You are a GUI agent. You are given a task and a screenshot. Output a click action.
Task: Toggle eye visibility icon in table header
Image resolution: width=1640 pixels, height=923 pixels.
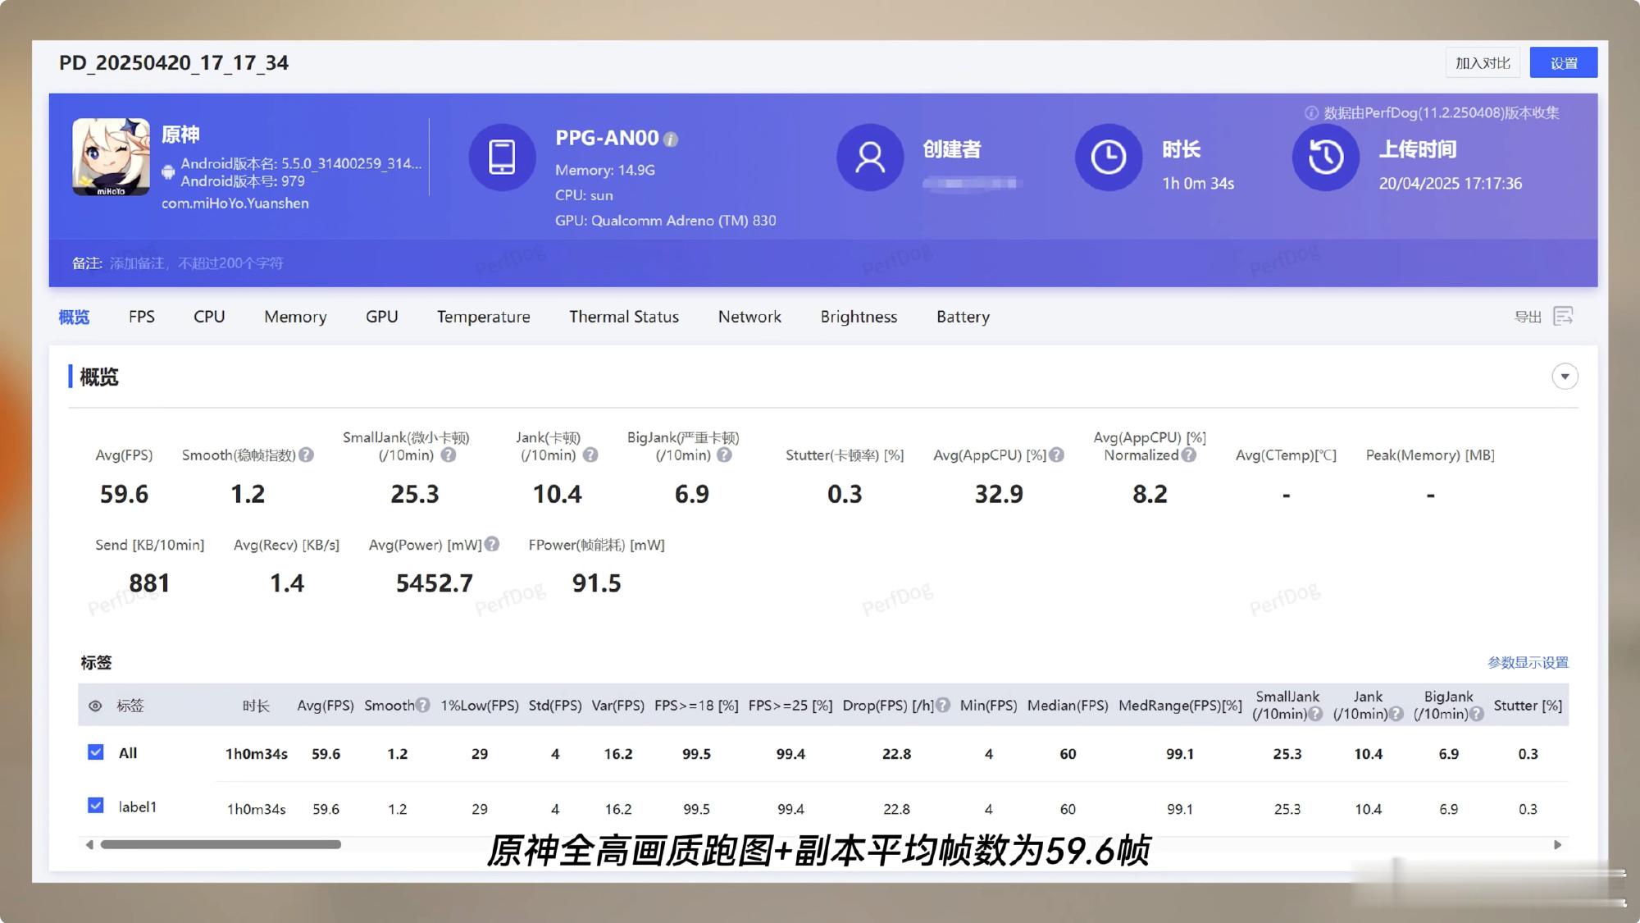pos(95,706)
